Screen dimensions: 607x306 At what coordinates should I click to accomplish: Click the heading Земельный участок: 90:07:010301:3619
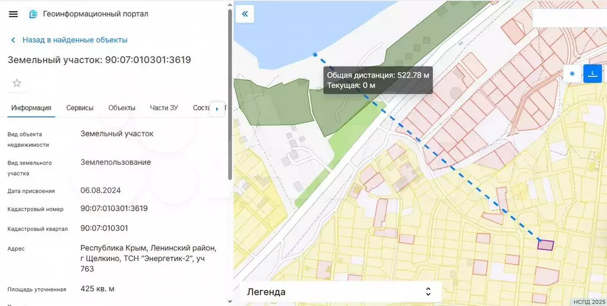(x=100, y=60)
